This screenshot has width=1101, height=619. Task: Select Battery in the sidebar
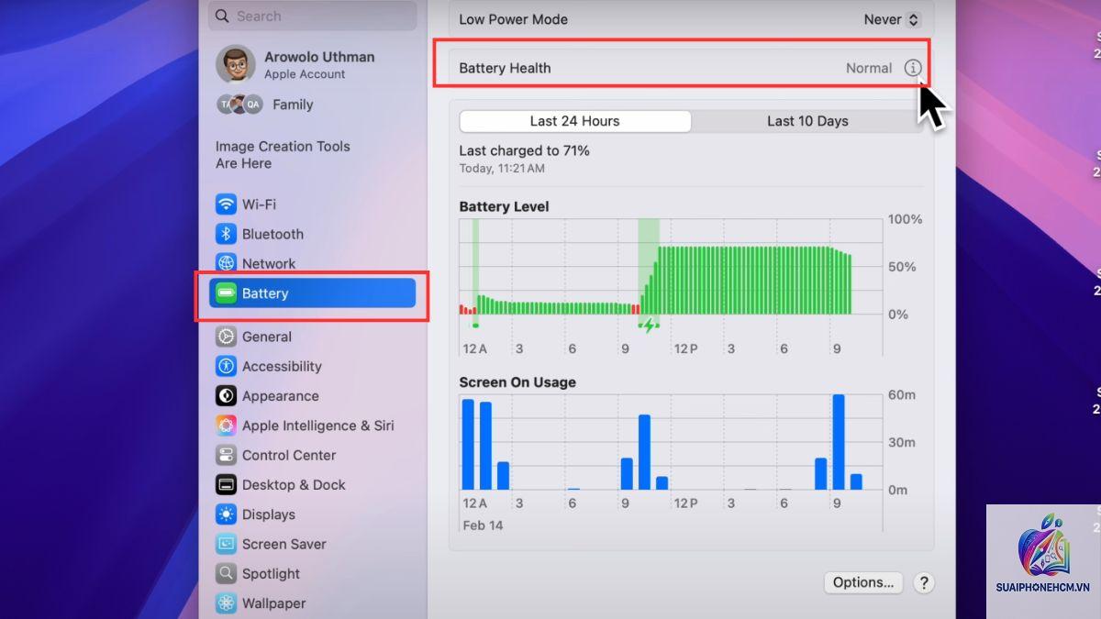(313, 293)
